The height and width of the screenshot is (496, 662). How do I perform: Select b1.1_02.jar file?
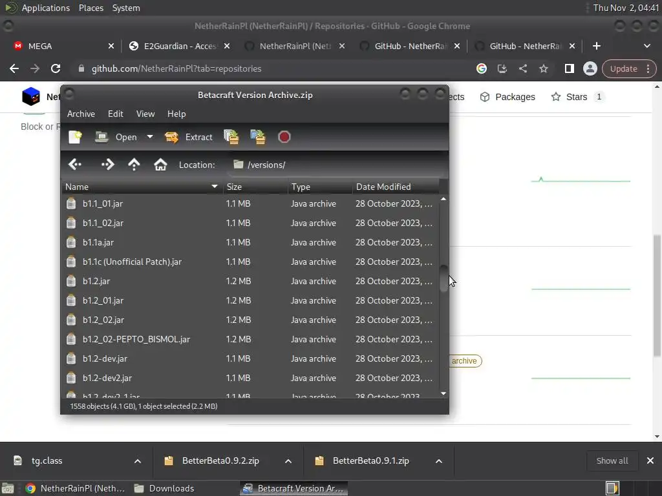pos(251,223)
